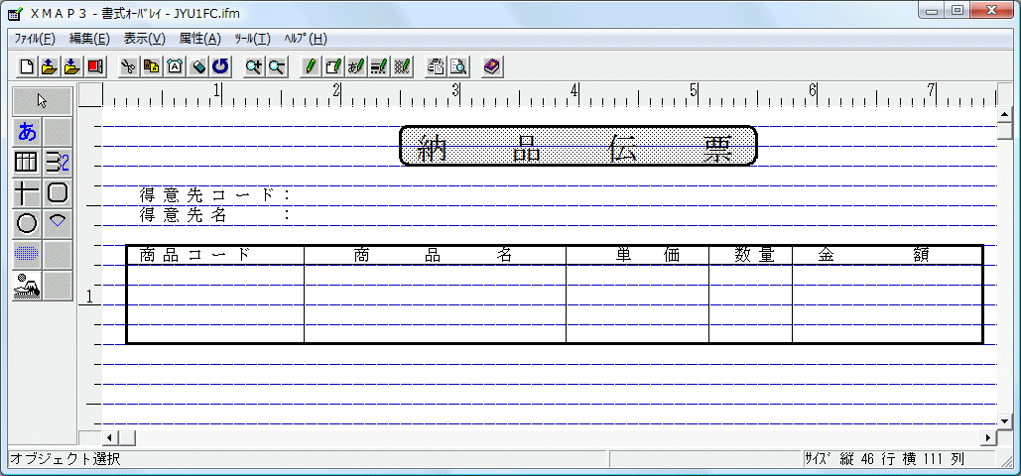Select the arrow pointer selection tool
Screen dimensions: 1021x476
click(x=43, y=101)
